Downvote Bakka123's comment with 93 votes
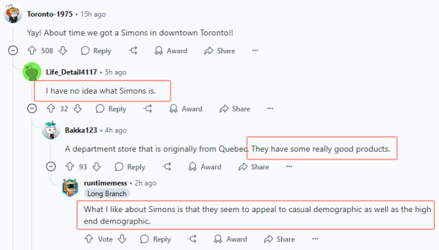 coord(97,167)
